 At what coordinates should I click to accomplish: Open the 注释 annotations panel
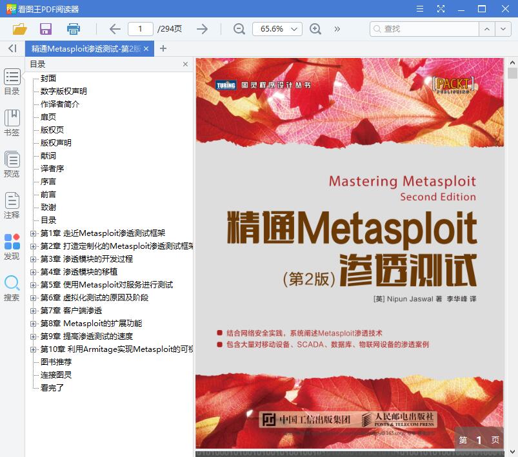(12, 206)
